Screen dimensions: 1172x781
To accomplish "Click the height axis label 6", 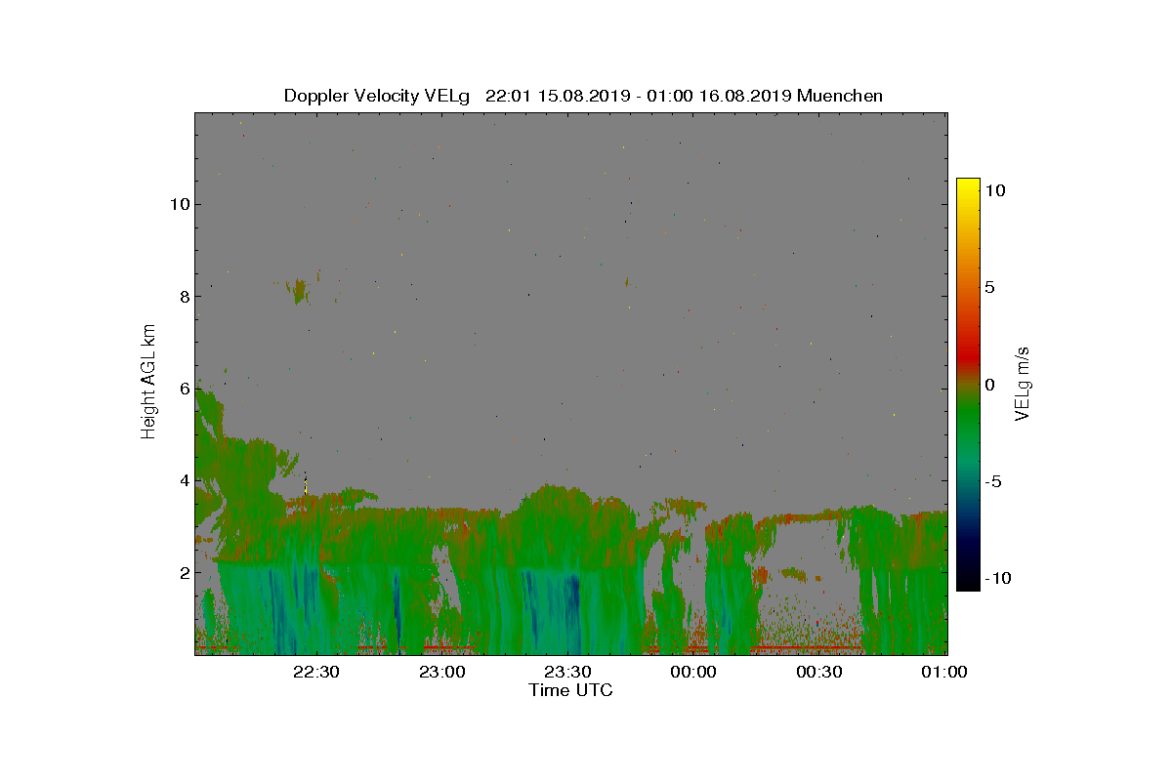I will [x=183, y=388].
